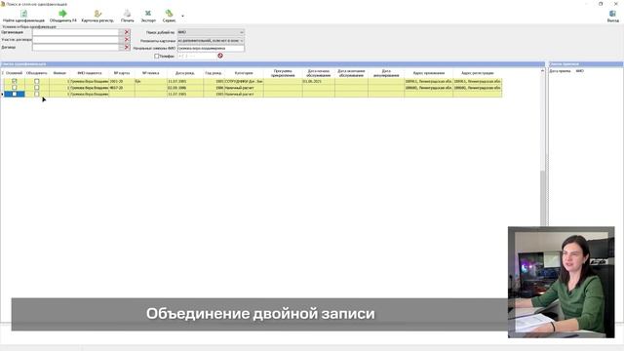Click the № карты column header
624x351 pixels.
122,73
